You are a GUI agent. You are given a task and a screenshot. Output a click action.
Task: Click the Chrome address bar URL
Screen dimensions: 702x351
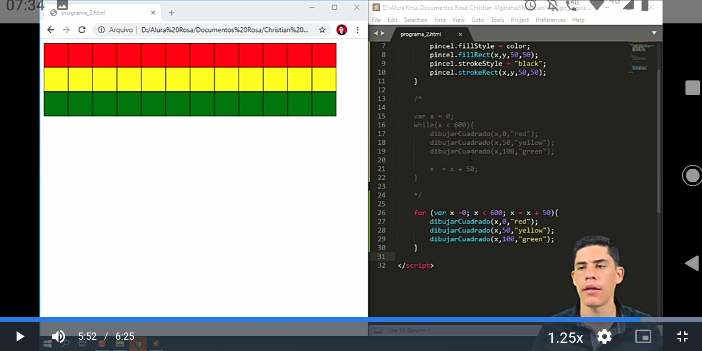(225, 30)
